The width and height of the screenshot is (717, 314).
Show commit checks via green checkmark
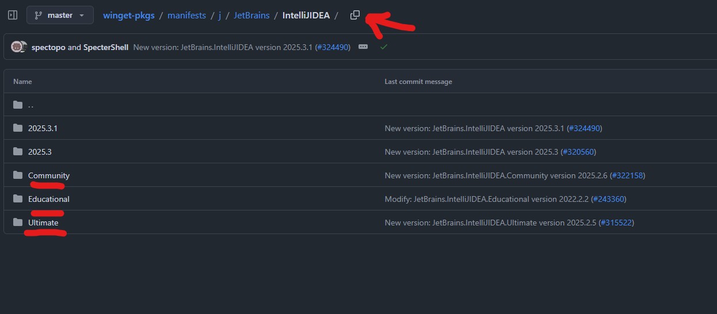(x=384, y=47)
